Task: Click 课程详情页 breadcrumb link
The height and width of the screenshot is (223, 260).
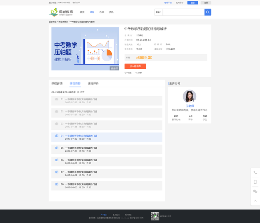Action: point(63,22)
